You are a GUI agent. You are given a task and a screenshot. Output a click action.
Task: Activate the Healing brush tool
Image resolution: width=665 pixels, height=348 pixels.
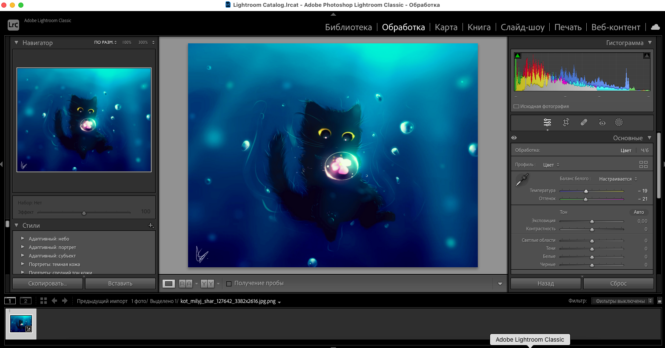point(584,122)
